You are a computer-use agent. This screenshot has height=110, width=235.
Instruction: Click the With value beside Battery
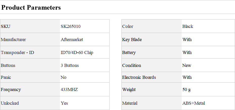click(187, 52)
